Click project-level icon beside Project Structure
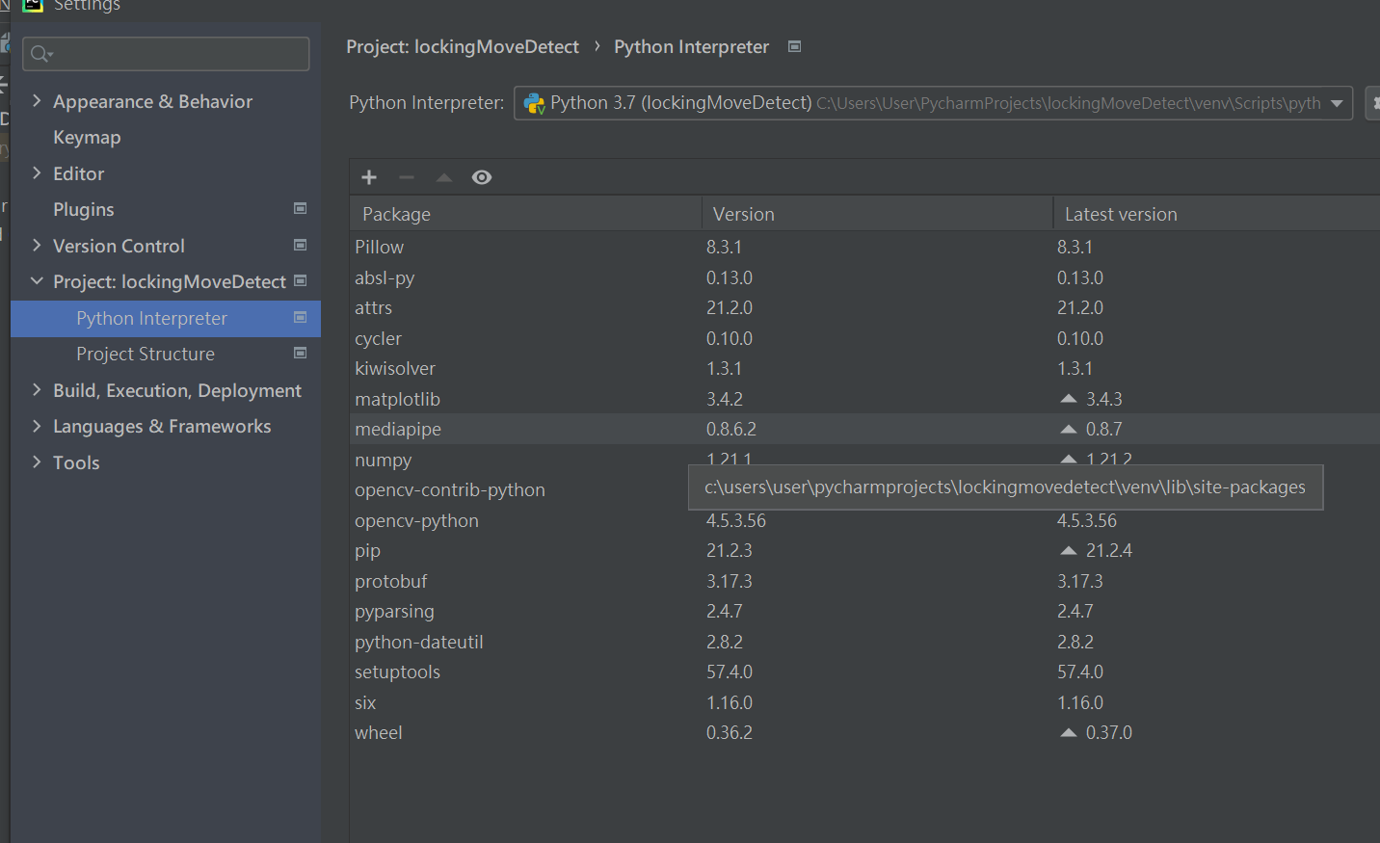The width and height of the screenshot is (1380, 843). 300,354
